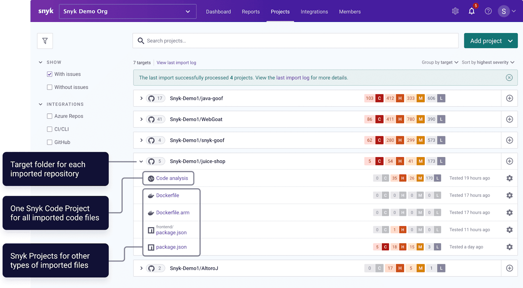The image size is (523, 288).
Task: Open the Group by target dropdown
Action: pos(440,62)
